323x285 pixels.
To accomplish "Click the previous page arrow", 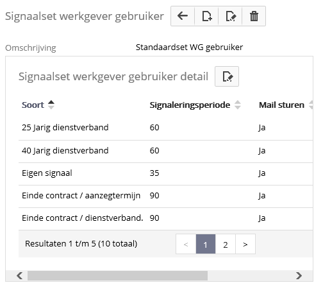I will click(x=186, y=244).
